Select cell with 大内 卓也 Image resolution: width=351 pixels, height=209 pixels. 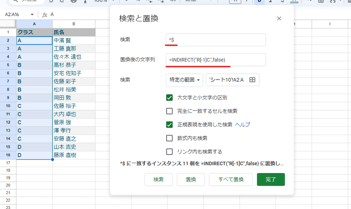(74, 114)
